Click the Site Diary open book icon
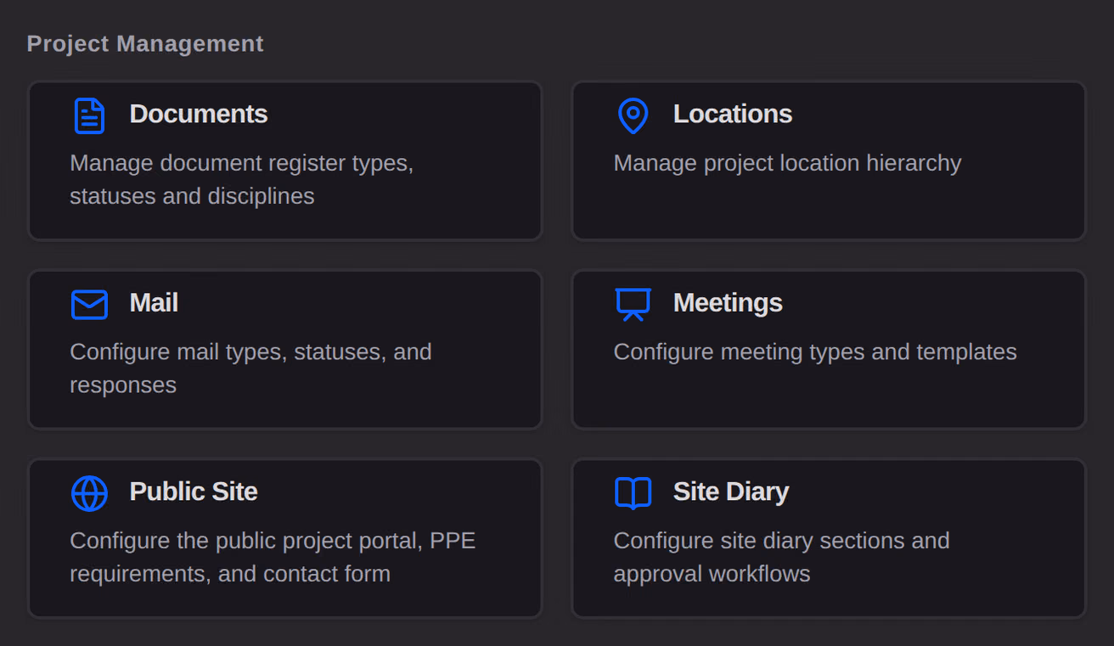 pyautogui.click(x=633, y=493)
